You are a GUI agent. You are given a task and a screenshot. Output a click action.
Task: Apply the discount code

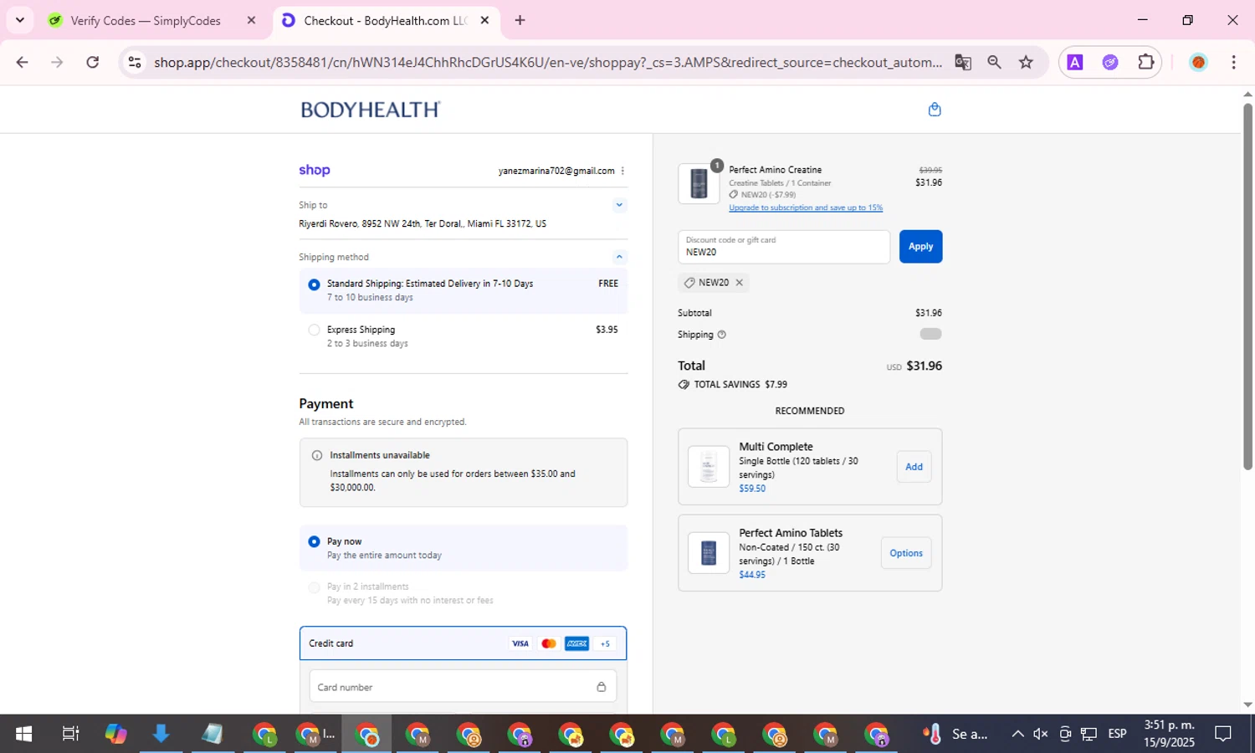920,247
